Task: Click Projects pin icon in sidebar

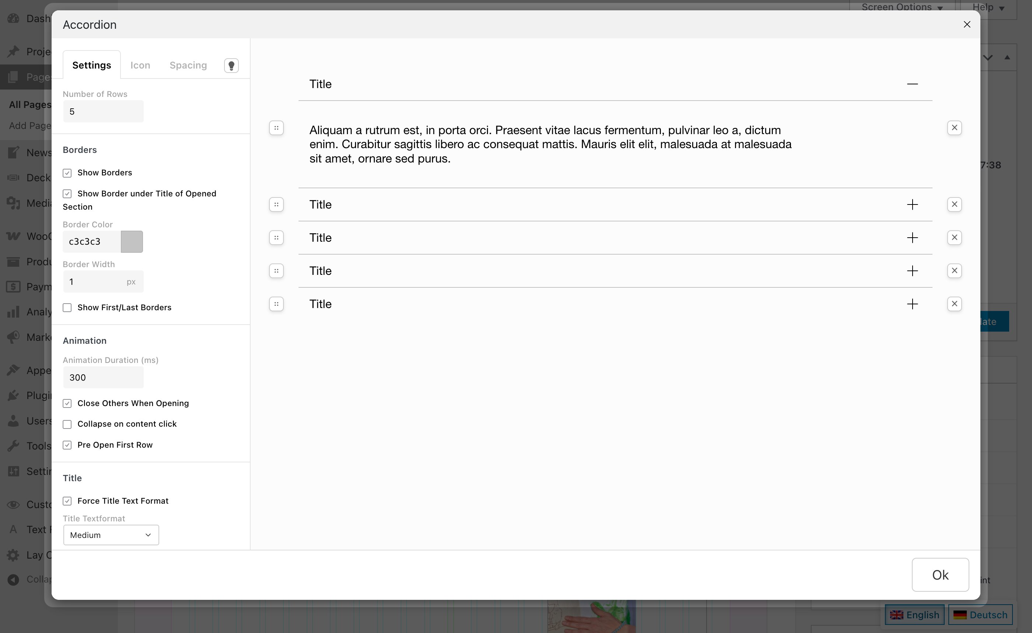Action: [13, 52]
